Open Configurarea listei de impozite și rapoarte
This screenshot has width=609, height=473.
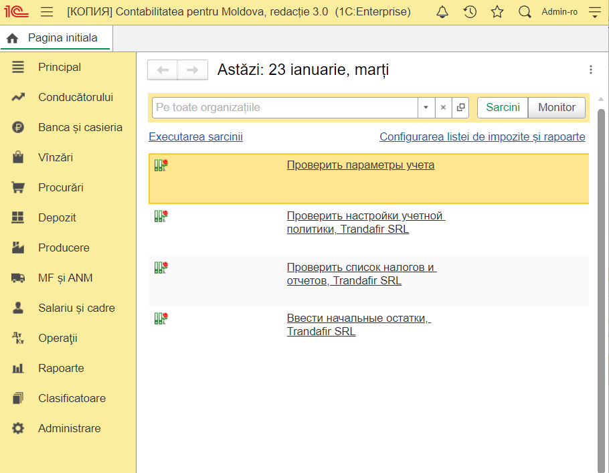(482, 136)
